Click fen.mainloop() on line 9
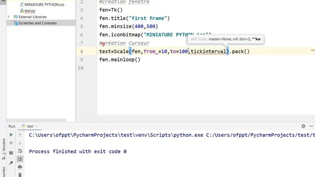The width and height of the screenshot is (315, 177). point(120,59)
